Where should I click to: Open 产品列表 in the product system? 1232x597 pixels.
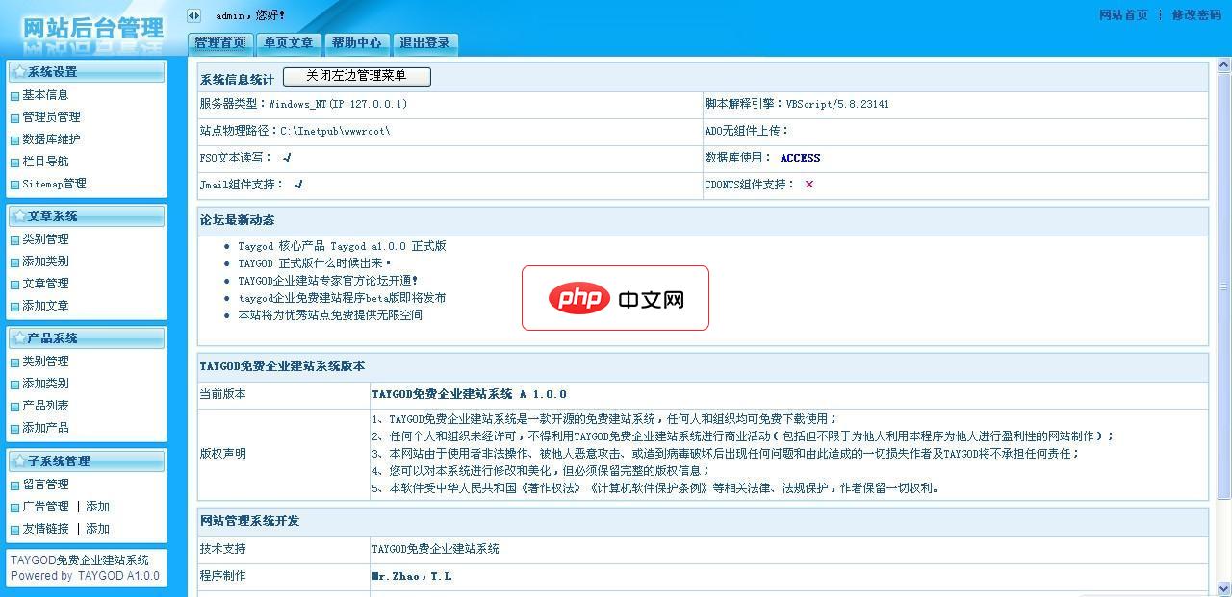[45, 404]
